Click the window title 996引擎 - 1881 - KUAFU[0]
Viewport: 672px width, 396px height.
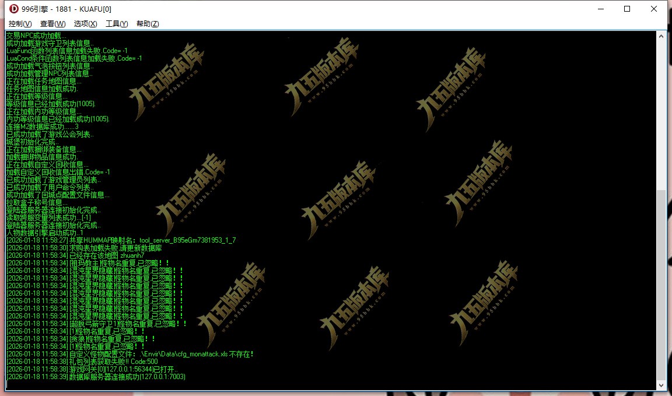click(x=66, y=9)
